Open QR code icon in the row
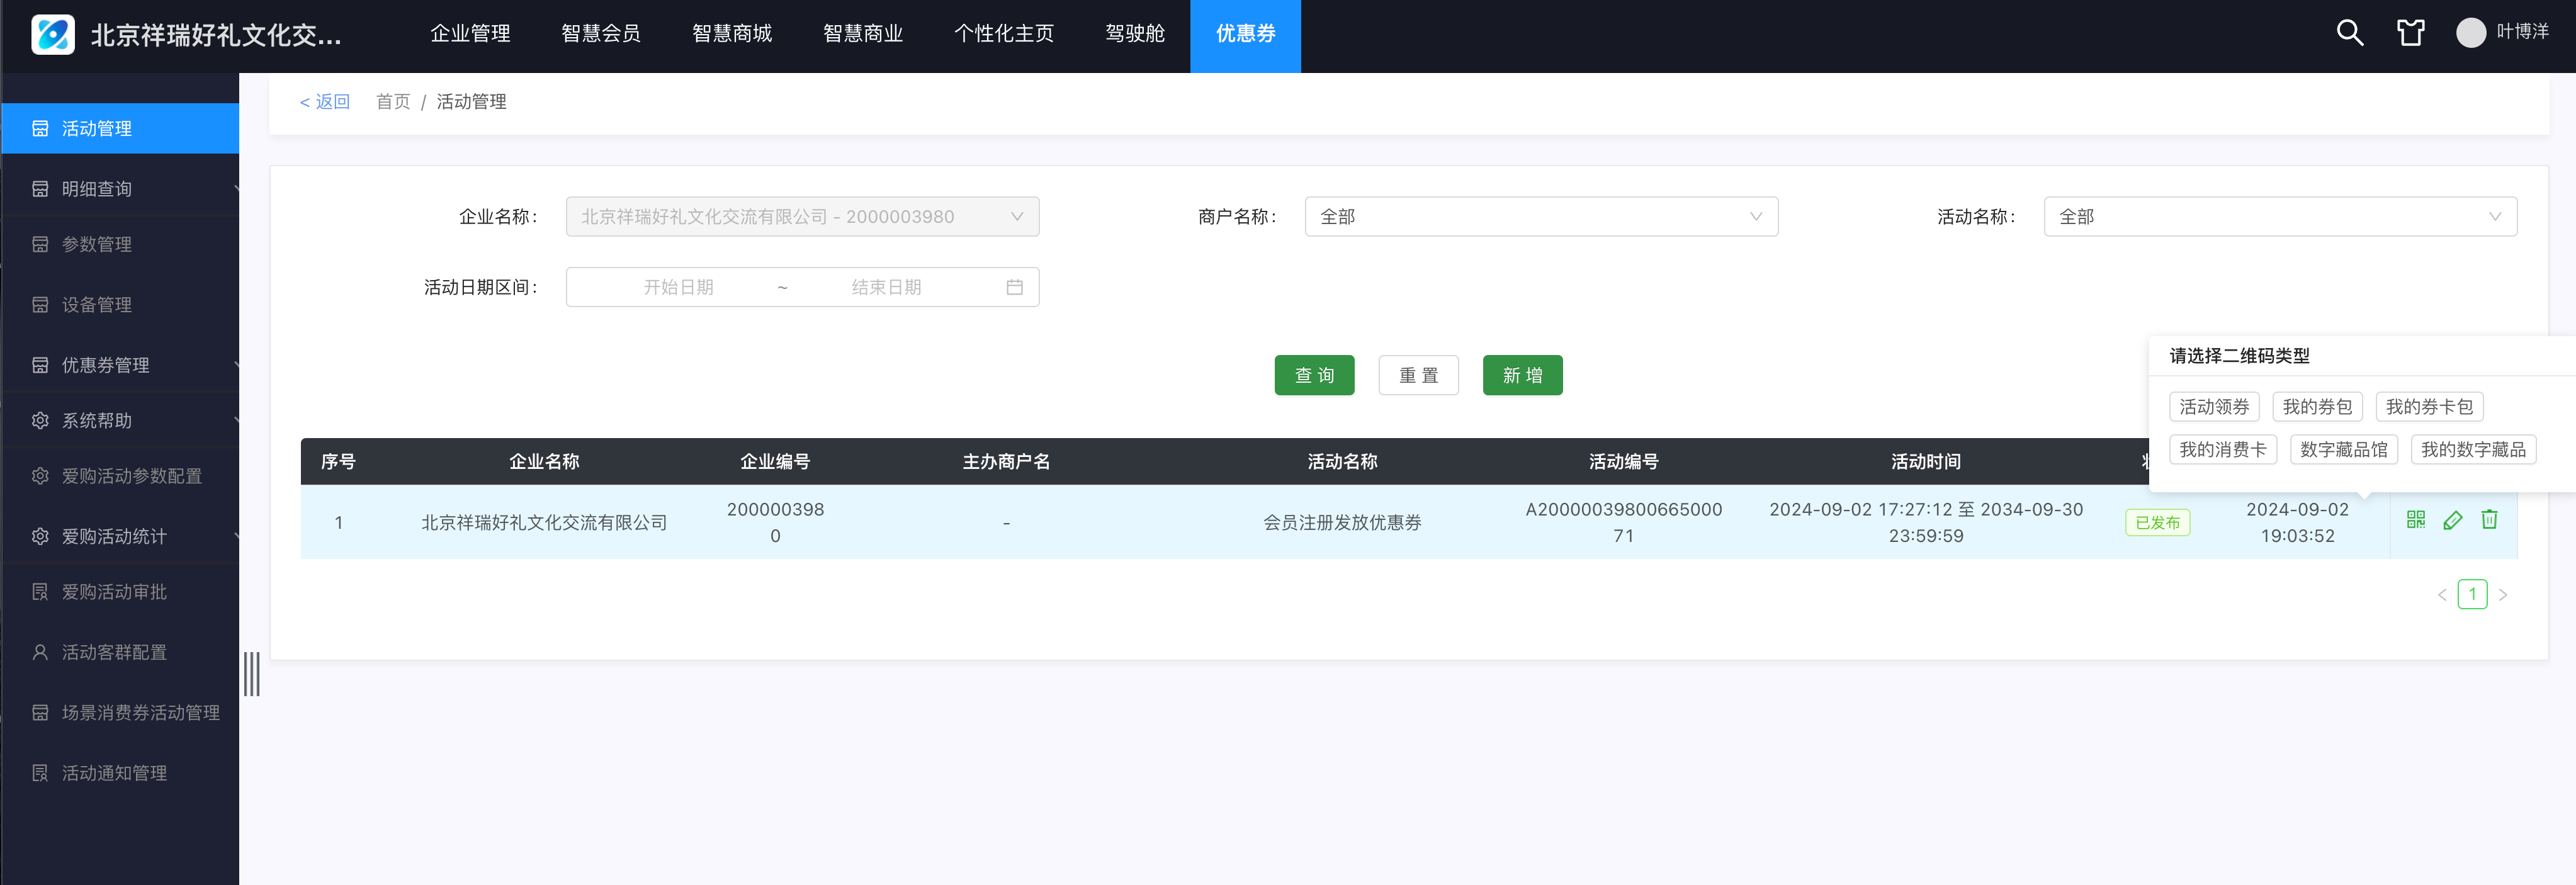Screen dimensions: 2576x885 2415,519
